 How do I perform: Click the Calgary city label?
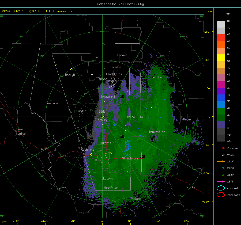pos(104,157)
